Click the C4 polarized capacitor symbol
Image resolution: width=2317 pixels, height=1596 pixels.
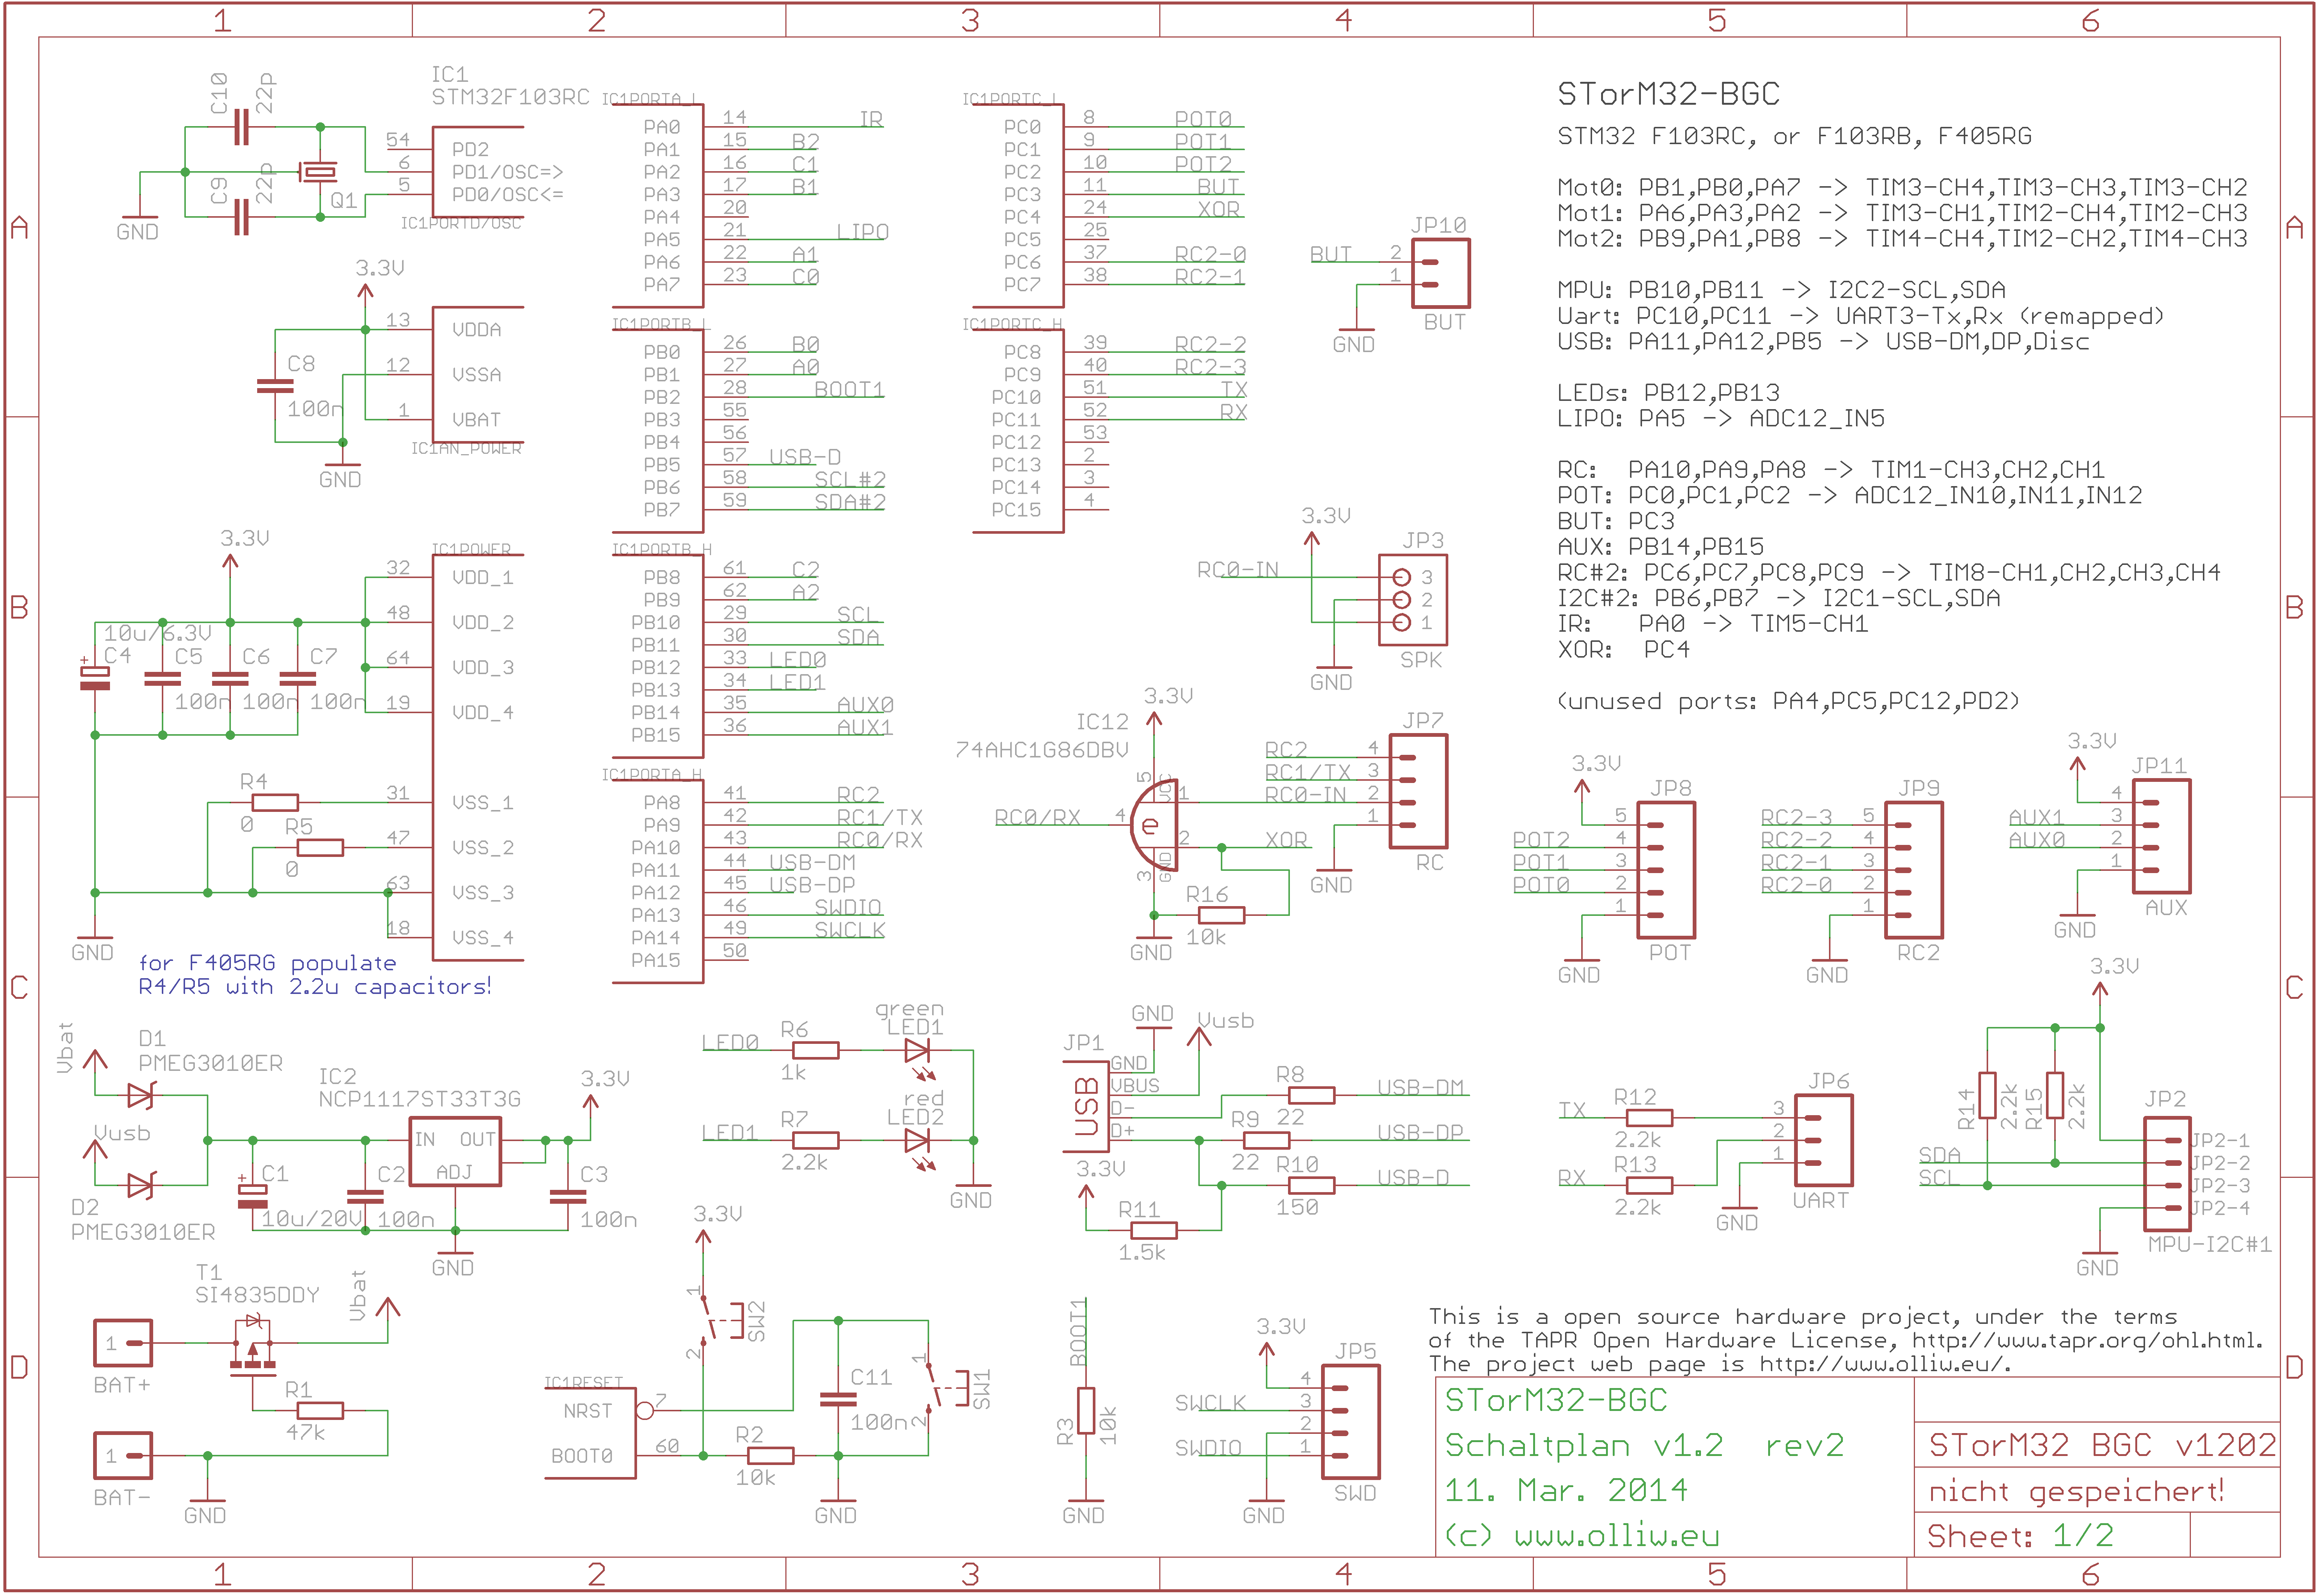click(x=95, y=678)
